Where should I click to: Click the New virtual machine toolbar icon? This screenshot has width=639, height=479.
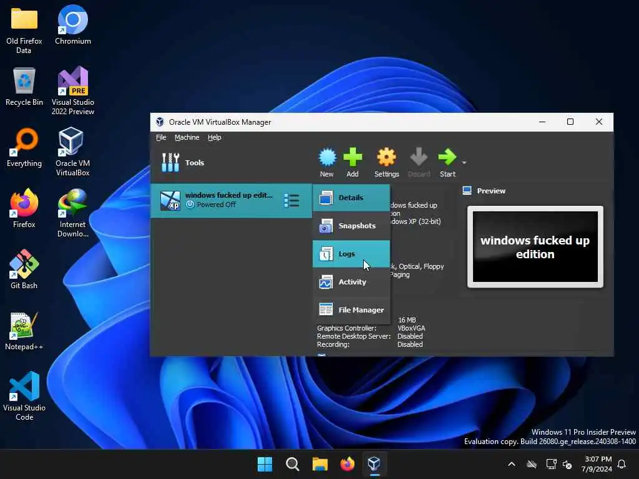coord(327,163)
